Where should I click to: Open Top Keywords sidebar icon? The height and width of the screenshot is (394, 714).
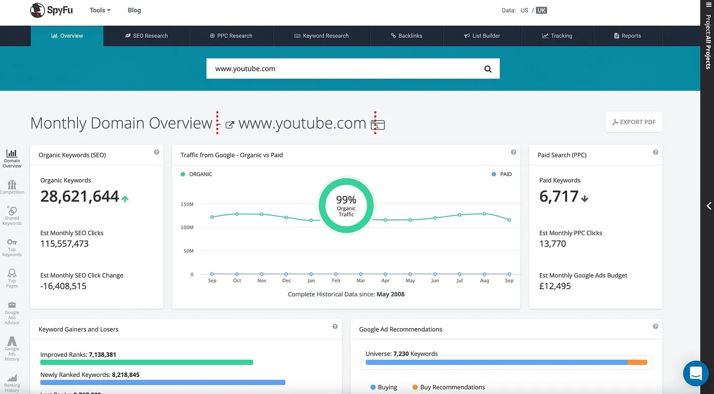[12, 247]
